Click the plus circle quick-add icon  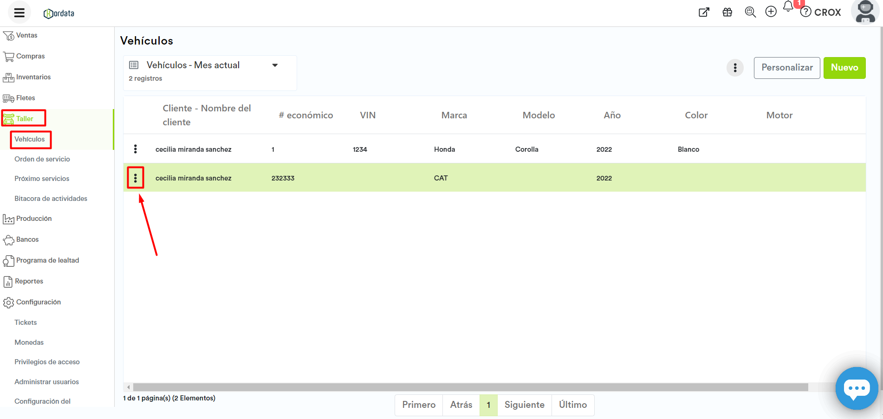[771, 12]
